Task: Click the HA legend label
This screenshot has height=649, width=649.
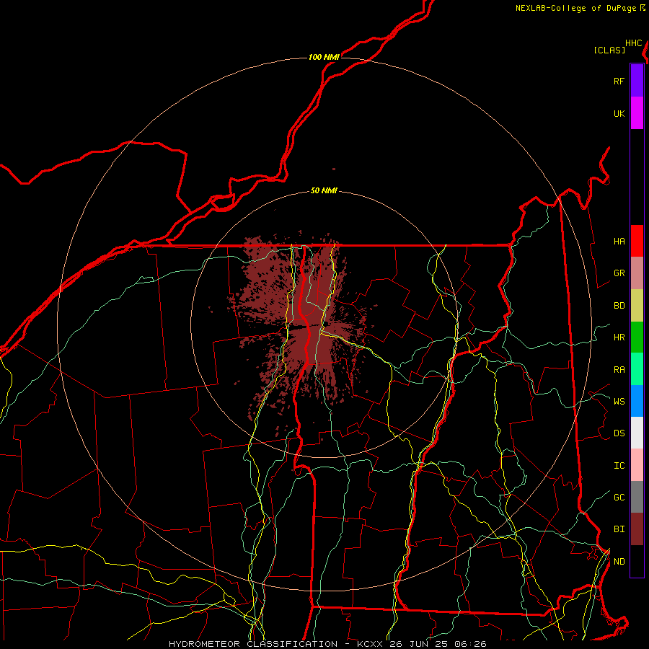Action: (x=619, y=242)
